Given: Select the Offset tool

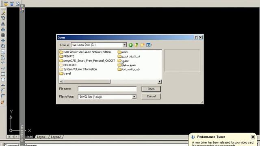Looking at the screenshot, I should [3, 29].
